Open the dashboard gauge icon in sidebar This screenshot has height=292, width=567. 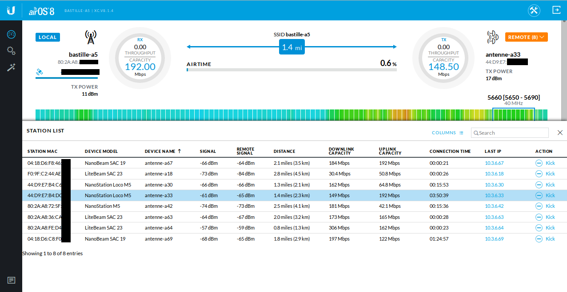tap(11, 35)
